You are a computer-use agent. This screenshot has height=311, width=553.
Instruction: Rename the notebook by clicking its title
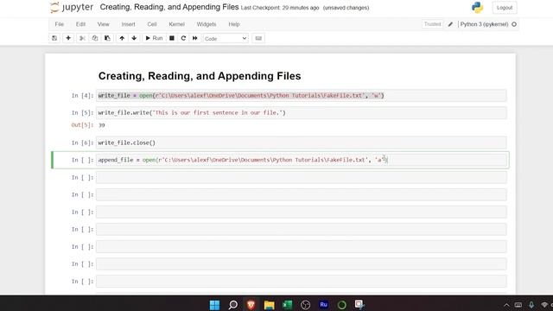(169, 7)
